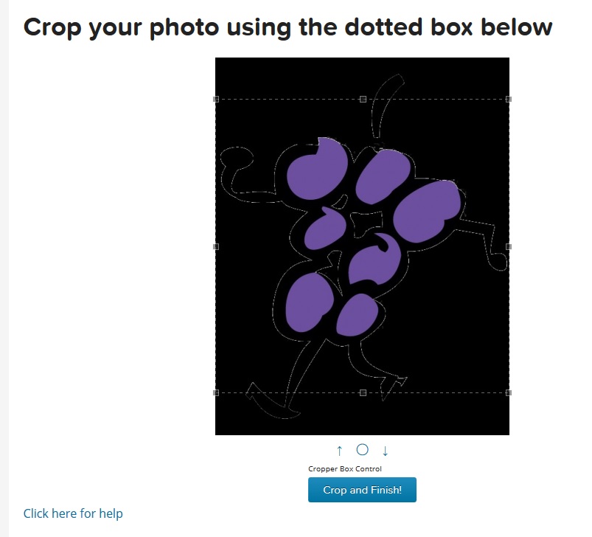
Task: Select the left-edge middle crop handle
Action: tap(216, 246)
